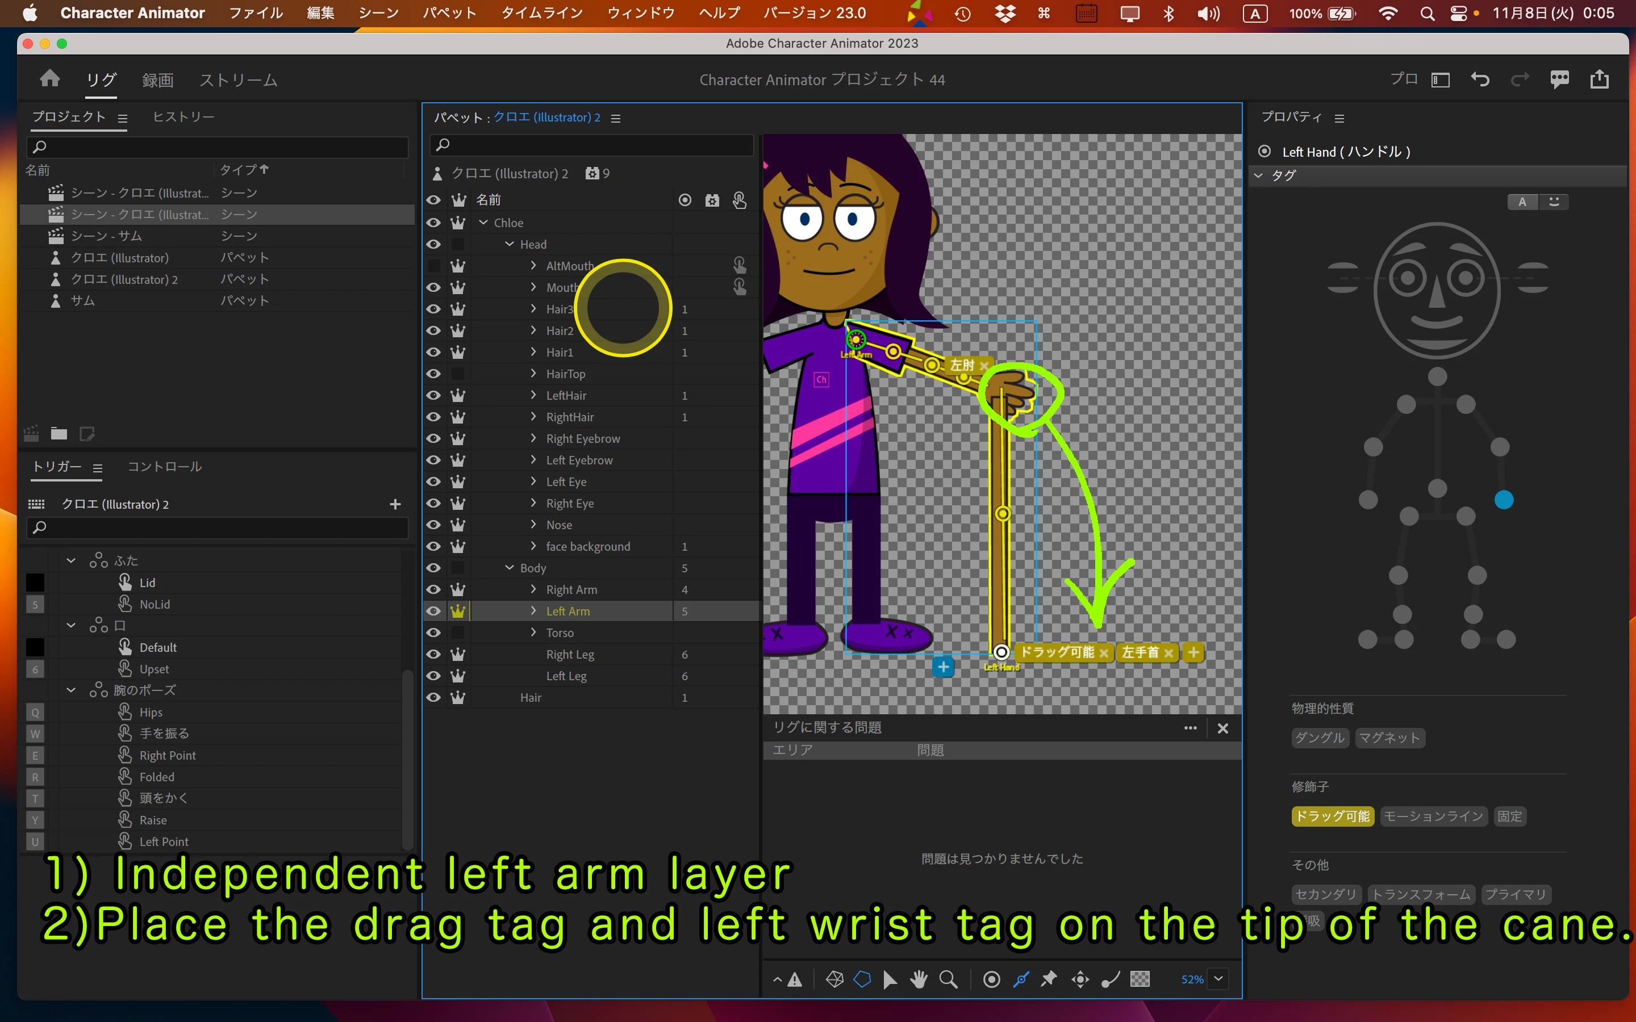This screenshot has width=1636, height=1022.
Task: Toggle the transparency grid background
Action: click(x=1140, y=979)
